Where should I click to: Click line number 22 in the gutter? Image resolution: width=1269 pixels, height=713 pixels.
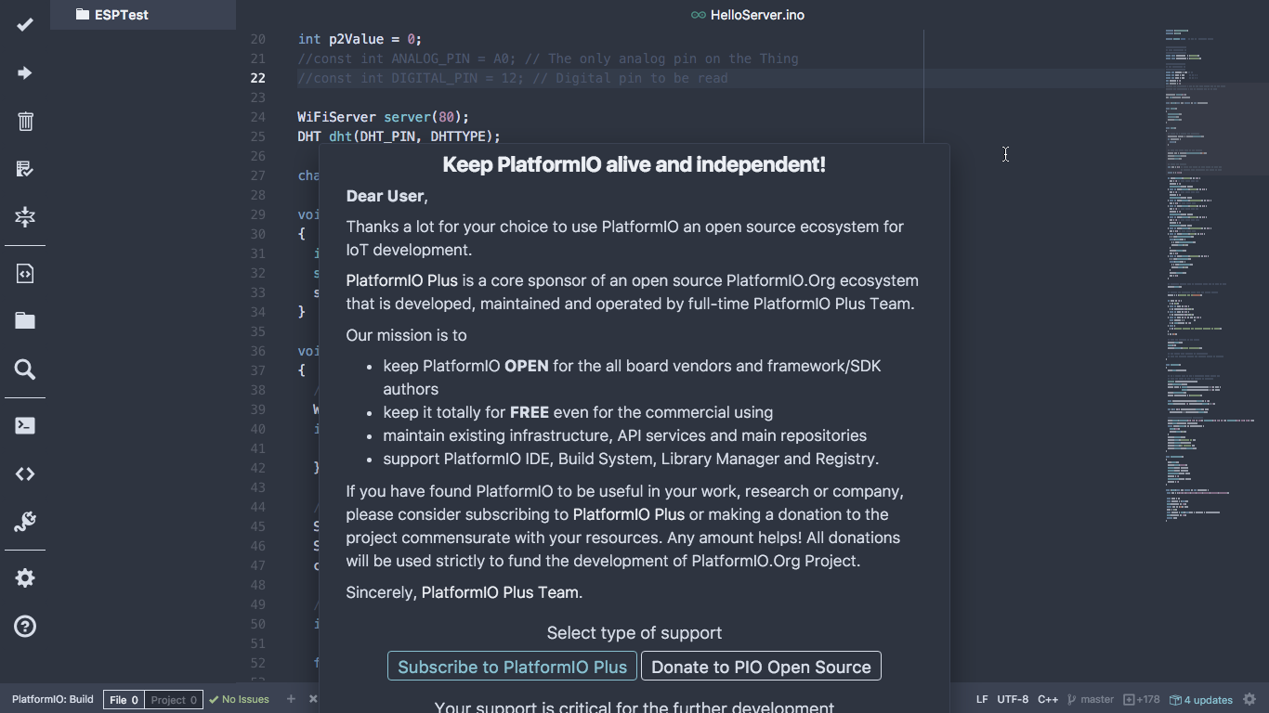(x=257, y=78)
